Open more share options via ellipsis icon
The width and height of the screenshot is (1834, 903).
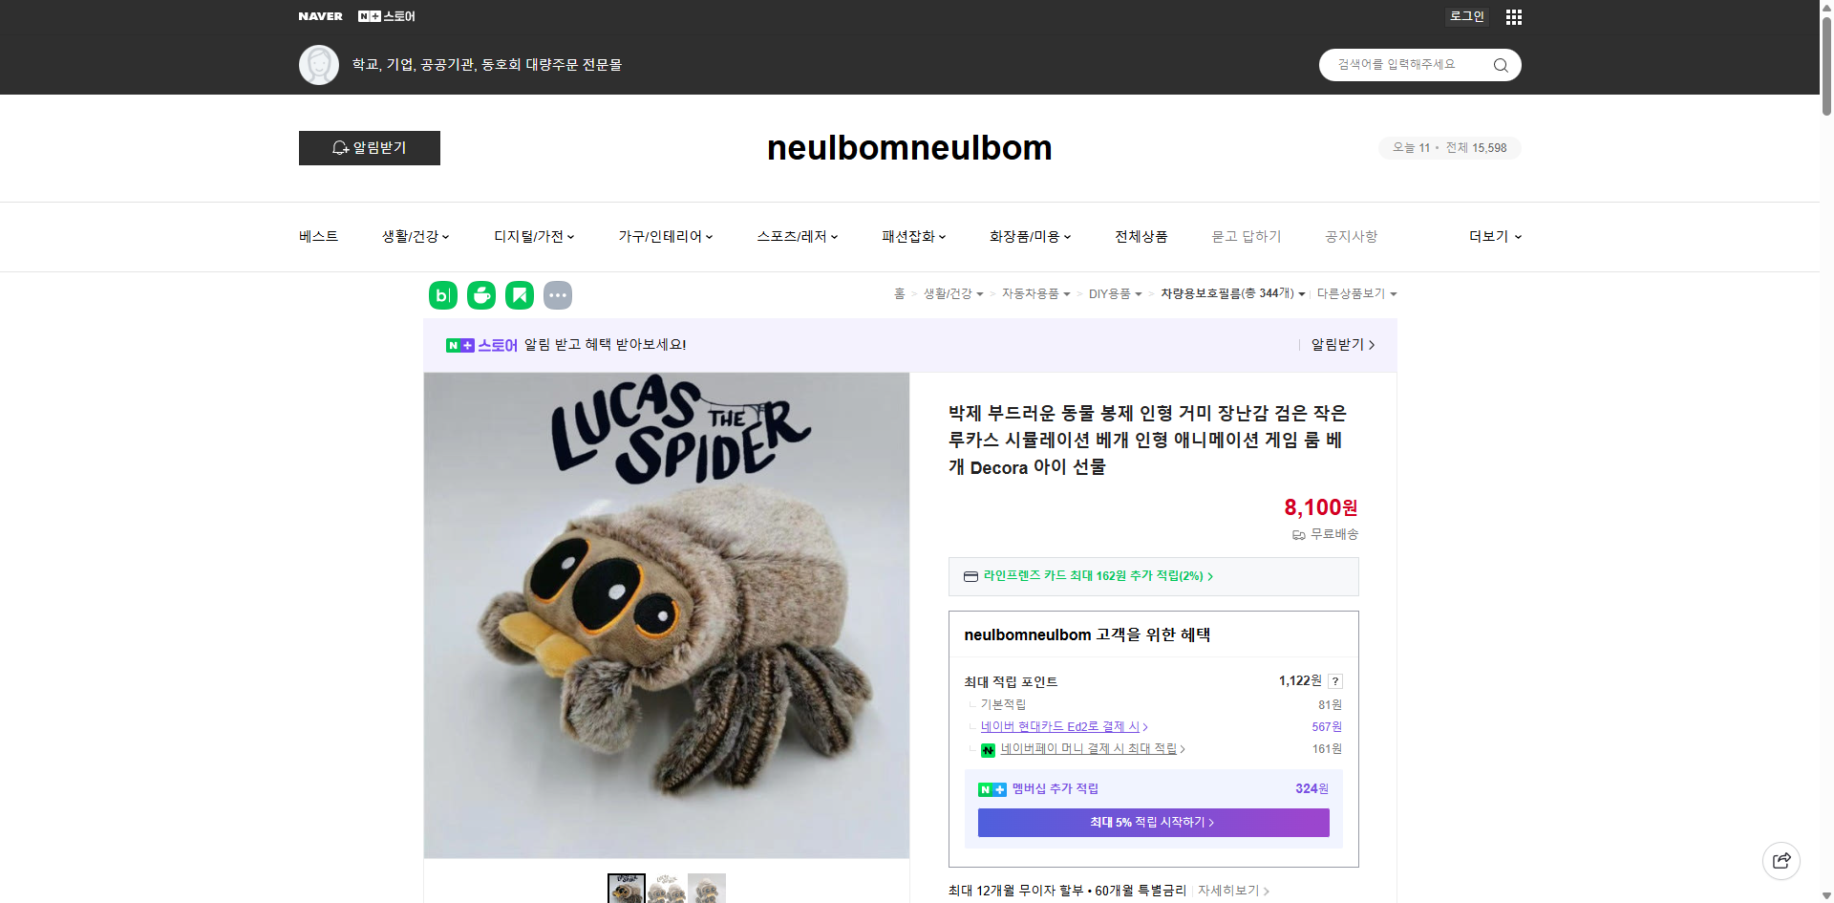(x=558, y=295)
